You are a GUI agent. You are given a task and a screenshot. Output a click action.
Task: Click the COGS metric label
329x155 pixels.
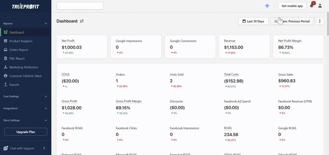point(65,75)
